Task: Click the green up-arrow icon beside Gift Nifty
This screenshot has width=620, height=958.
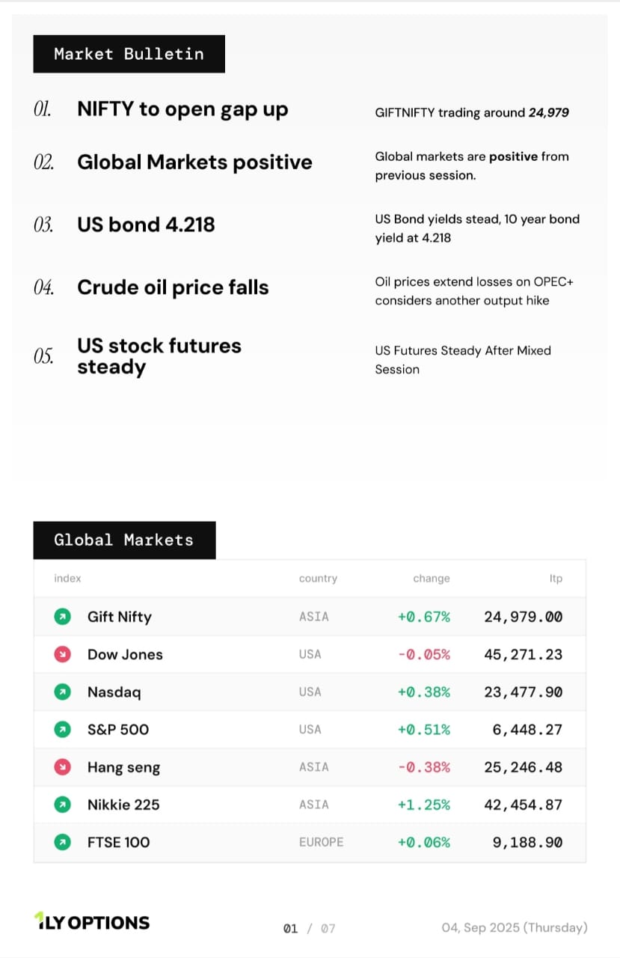Action: click(63, 617)
